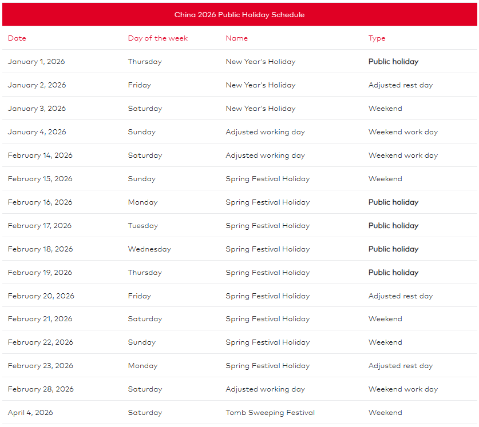The width and height of the screenshot is (479, 427).
Task: Select the 'February 21, 2026' date cell
Action: (x=40, y=319)
